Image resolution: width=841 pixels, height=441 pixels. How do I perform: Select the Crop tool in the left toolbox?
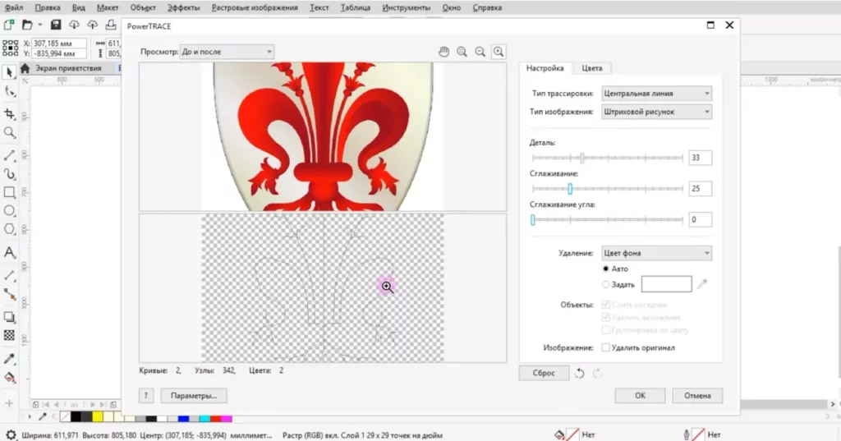point(10,113)
